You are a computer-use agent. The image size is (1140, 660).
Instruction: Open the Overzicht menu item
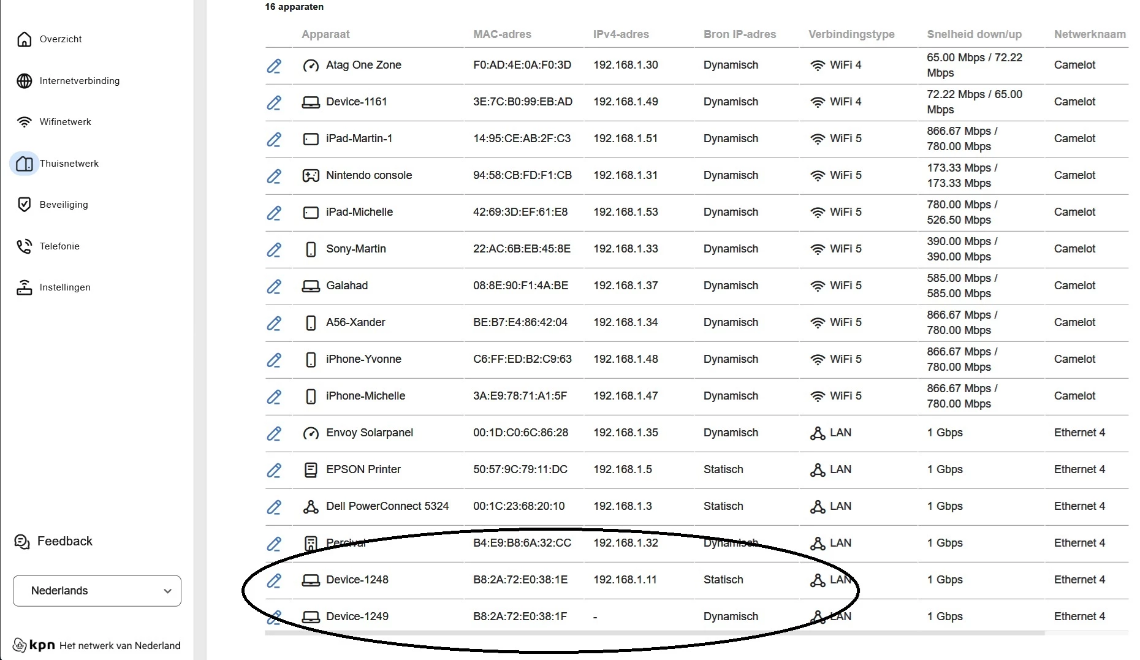(x=60, y=39)
